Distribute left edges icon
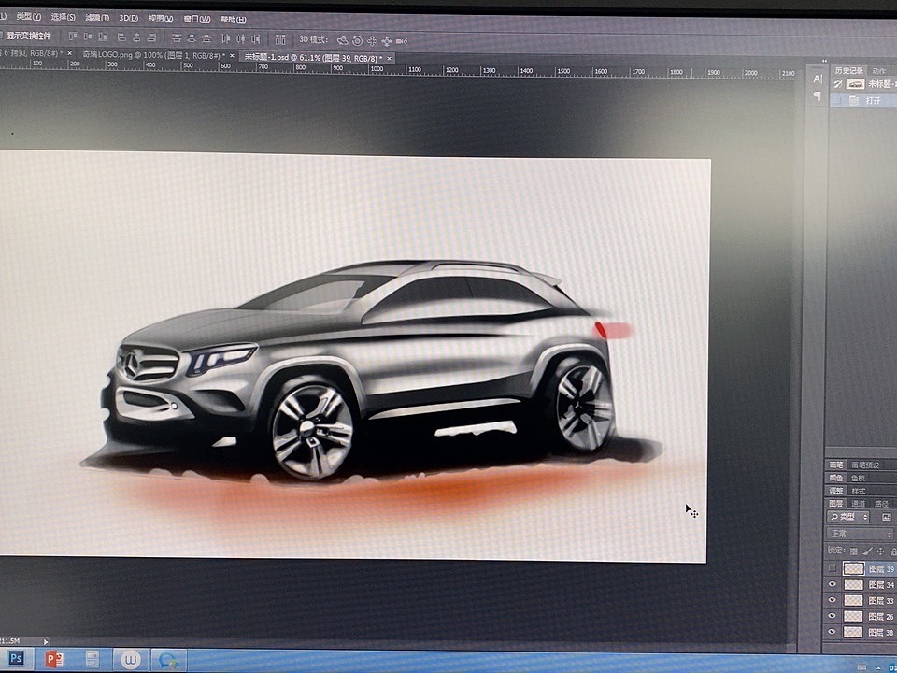Screen dimensions: 897x673 pos(225,39)
